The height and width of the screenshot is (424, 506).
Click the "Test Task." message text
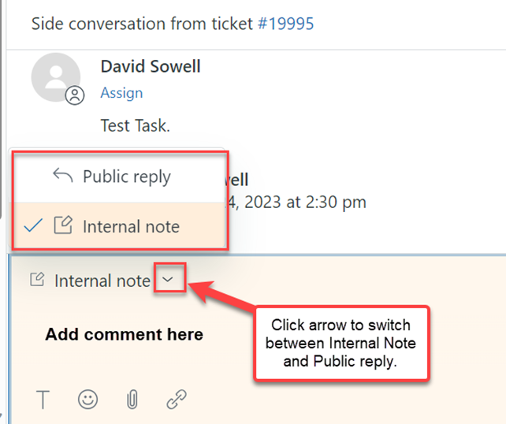tap(136, 125)
